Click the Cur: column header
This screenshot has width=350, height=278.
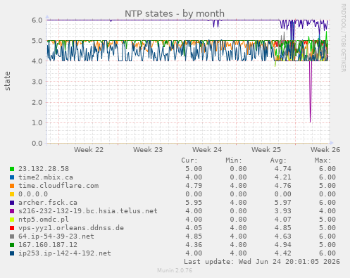point(189,160)
